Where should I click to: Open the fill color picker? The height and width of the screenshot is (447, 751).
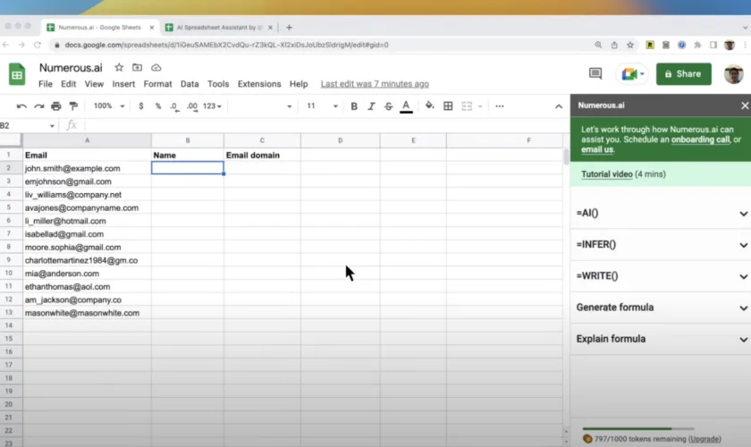pos(430,105)
